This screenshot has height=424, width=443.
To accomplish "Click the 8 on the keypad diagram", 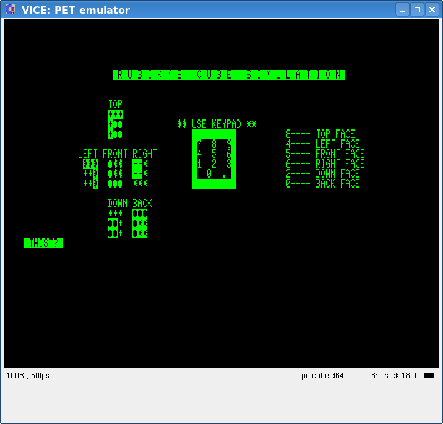I will [214, 144].
